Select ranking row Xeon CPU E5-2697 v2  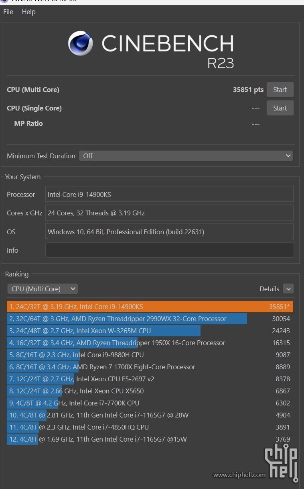(x=150, y=379)
